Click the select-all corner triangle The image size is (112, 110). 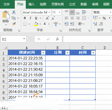point(6,48)
